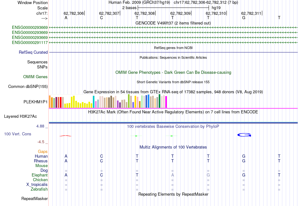298x206 pixels.
Task: Click the 'Publications: Sequences in Scientific Articles' title
Action: coord(173,57)
